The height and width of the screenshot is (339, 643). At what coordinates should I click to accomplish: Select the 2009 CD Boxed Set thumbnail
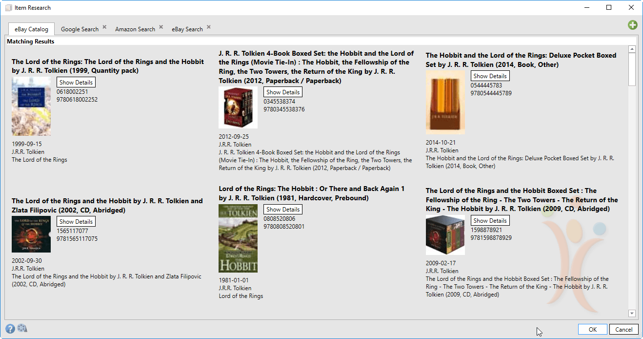point(445,235)
